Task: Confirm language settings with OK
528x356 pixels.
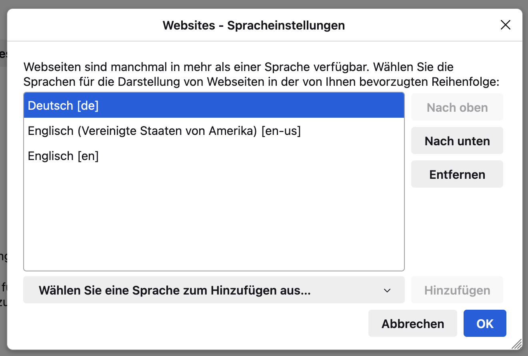Action: click(485, 324)
